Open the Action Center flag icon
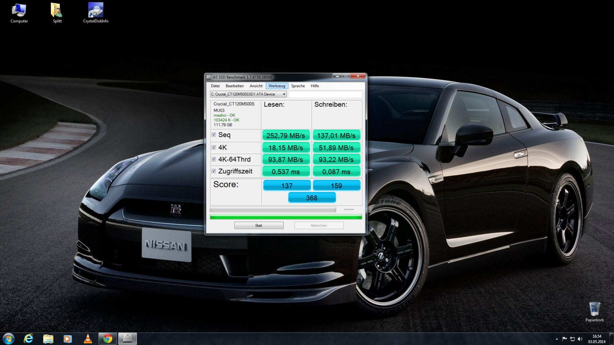Image resolution: width=614 pixels, height=345 pixels. click(x=564, y=339)
